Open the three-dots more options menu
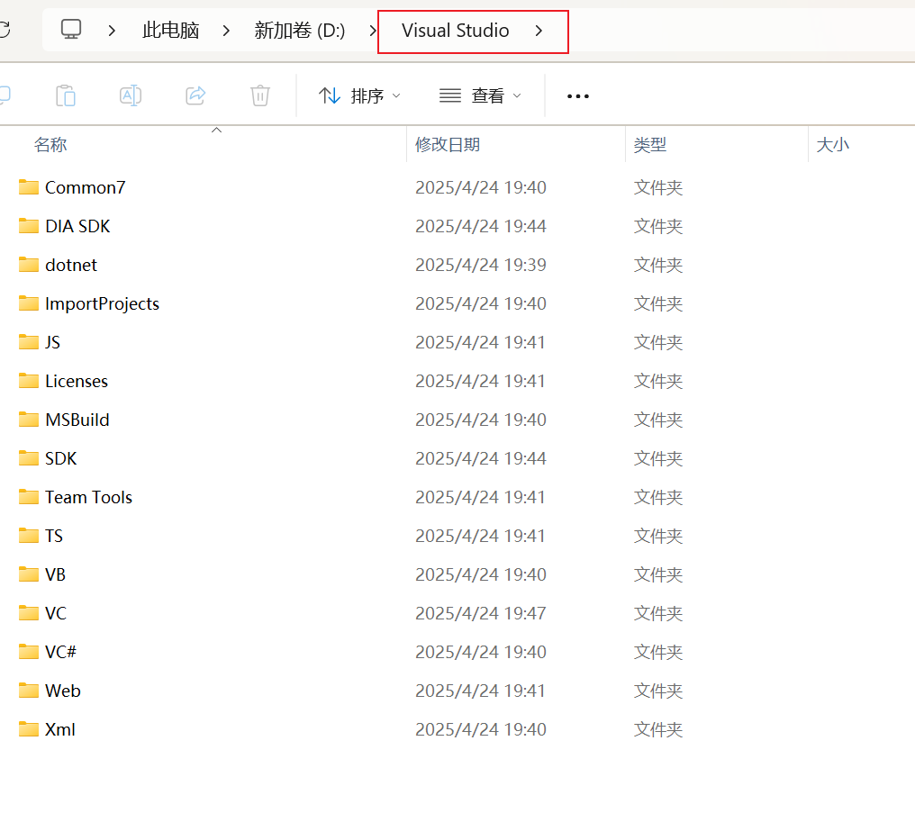 tap(577, 96)
